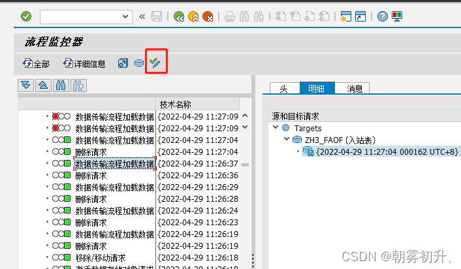The height and width of the screenshot is (269, 461).
Task: Select 移除/移动请求 row
Action: [x=101, y=257]
